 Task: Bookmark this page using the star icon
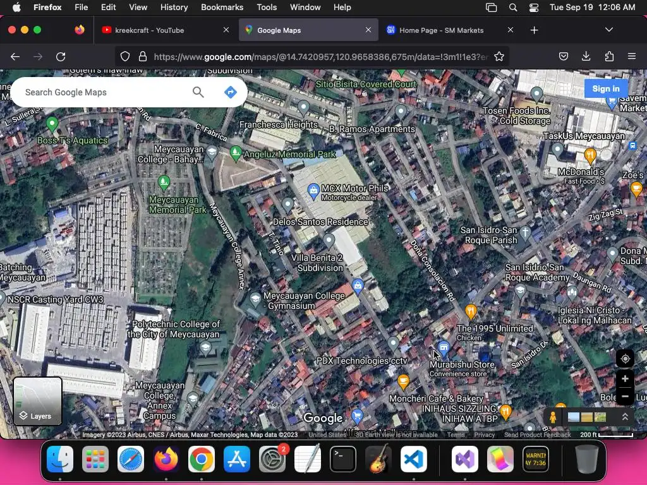tap(499, 56)
